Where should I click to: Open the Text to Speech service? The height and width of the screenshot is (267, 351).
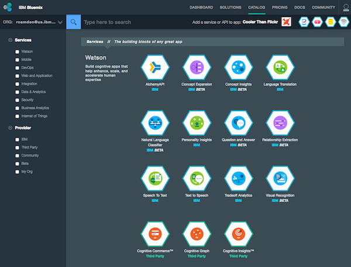[197, 179]
